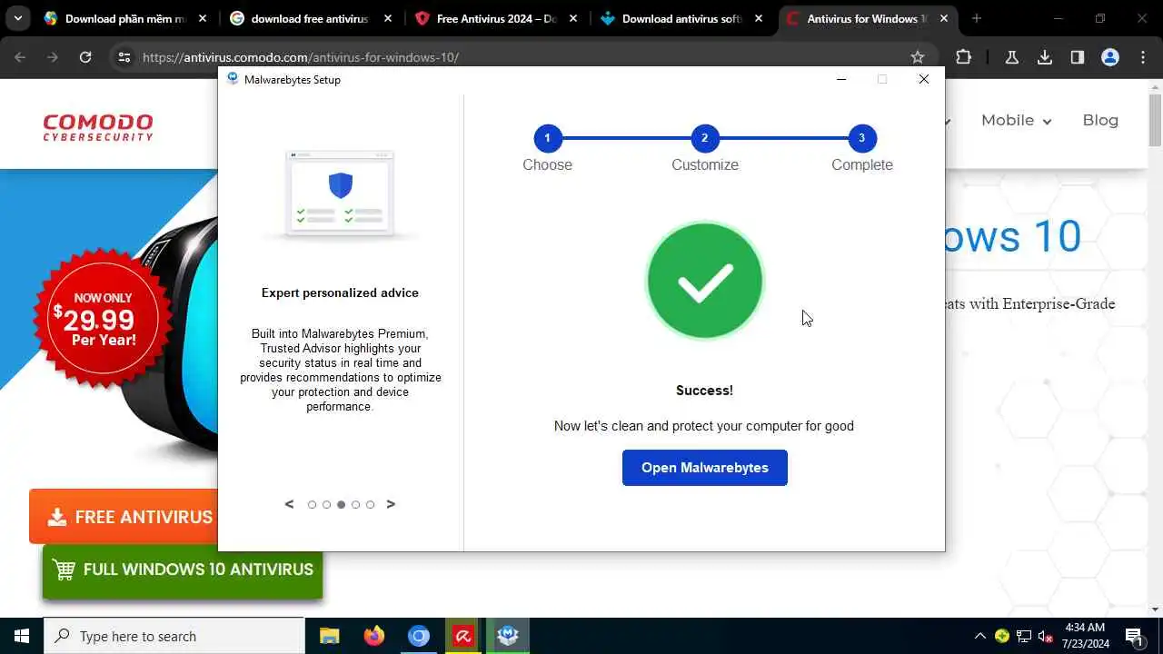The height and width of the screenshot is (654, 1163).
Task: Close the Download phần mềm tab
Action: click(x=203, y=18)
